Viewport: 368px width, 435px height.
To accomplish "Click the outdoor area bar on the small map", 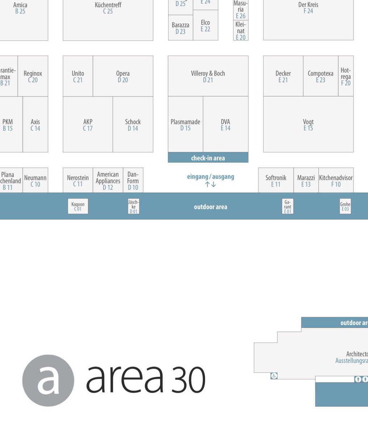I will coord(335,323).
